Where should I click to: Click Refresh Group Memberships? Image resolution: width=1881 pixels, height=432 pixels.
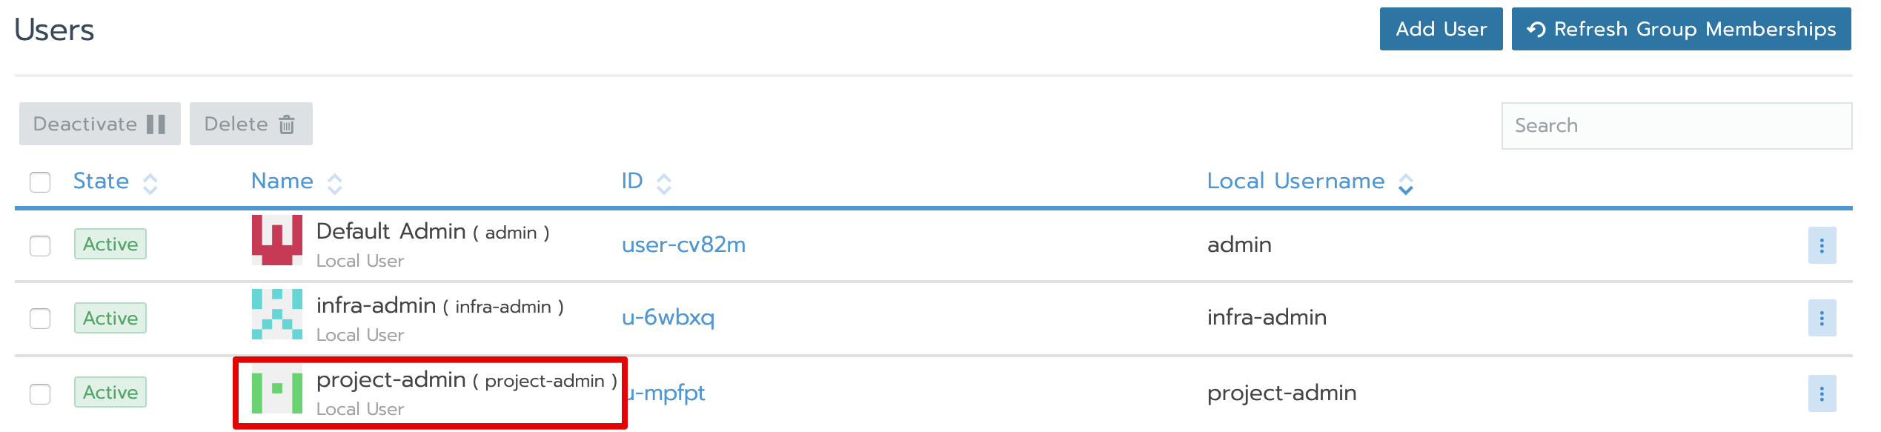(x=1681, y=30)
